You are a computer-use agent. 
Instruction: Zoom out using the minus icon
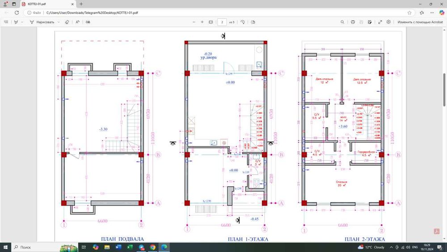click(x=194, y=22)
